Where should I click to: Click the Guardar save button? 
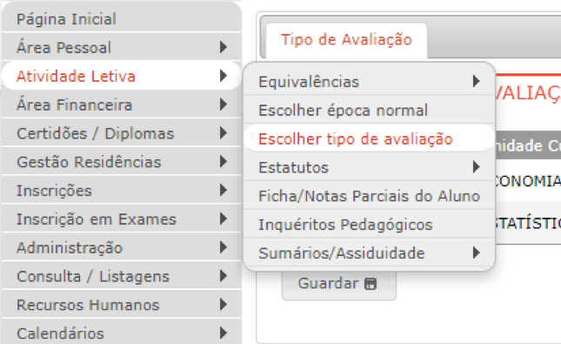(338, 284)
